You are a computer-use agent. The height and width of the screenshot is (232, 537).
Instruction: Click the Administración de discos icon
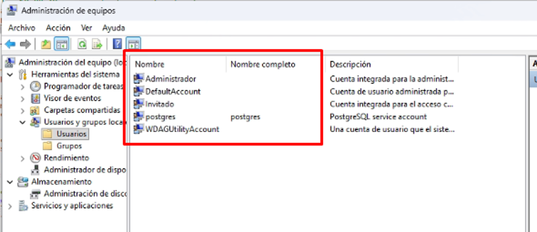[x=35, y=194]
